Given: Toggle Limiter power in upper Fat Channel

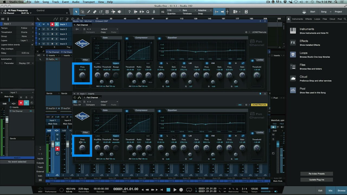Looking at the screenshot, I should (252, 60).
